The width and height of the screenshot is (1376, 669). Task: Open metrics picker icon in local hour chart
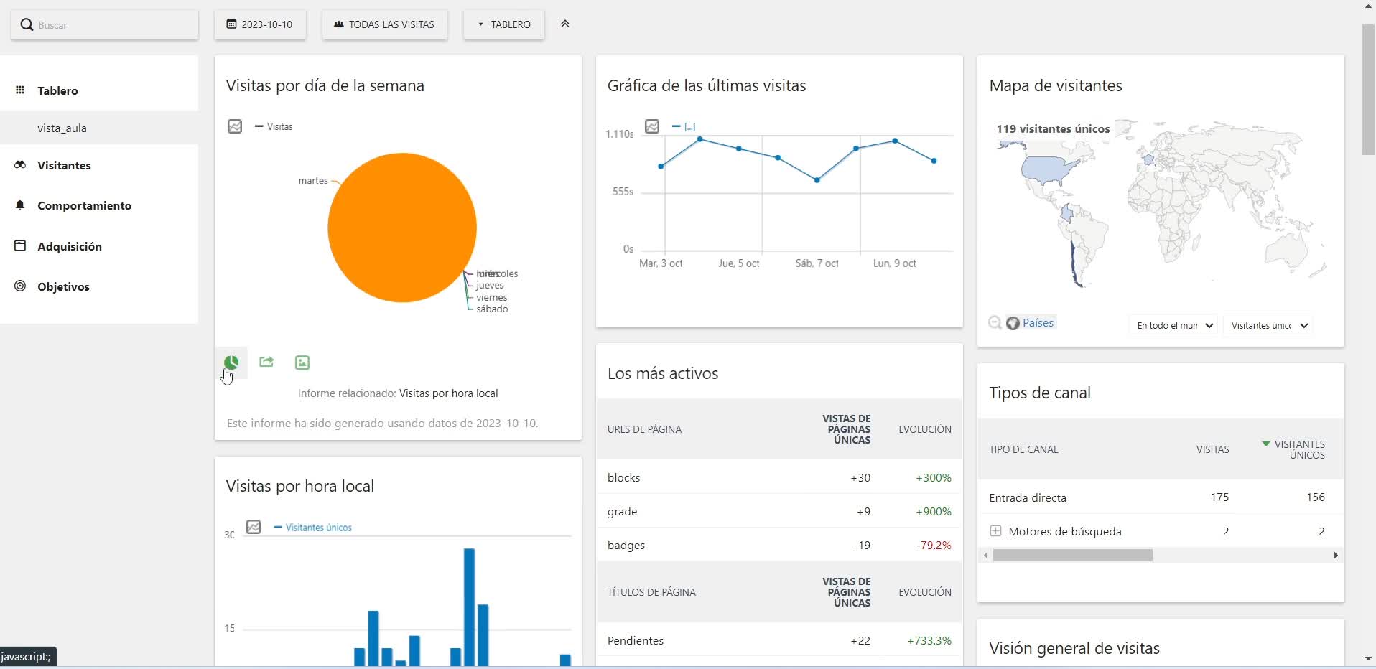(x=254, y=527)
